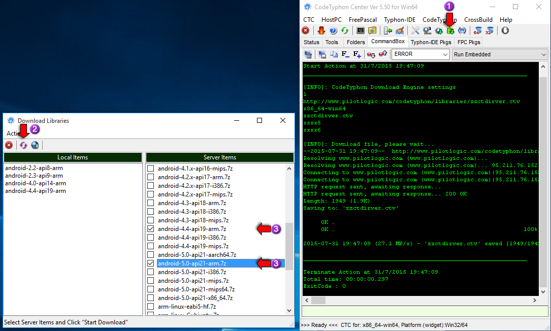The width and height of the screenshot is (551, 331).
Task: Select the CommandBox tab
Action: (388, 42)
